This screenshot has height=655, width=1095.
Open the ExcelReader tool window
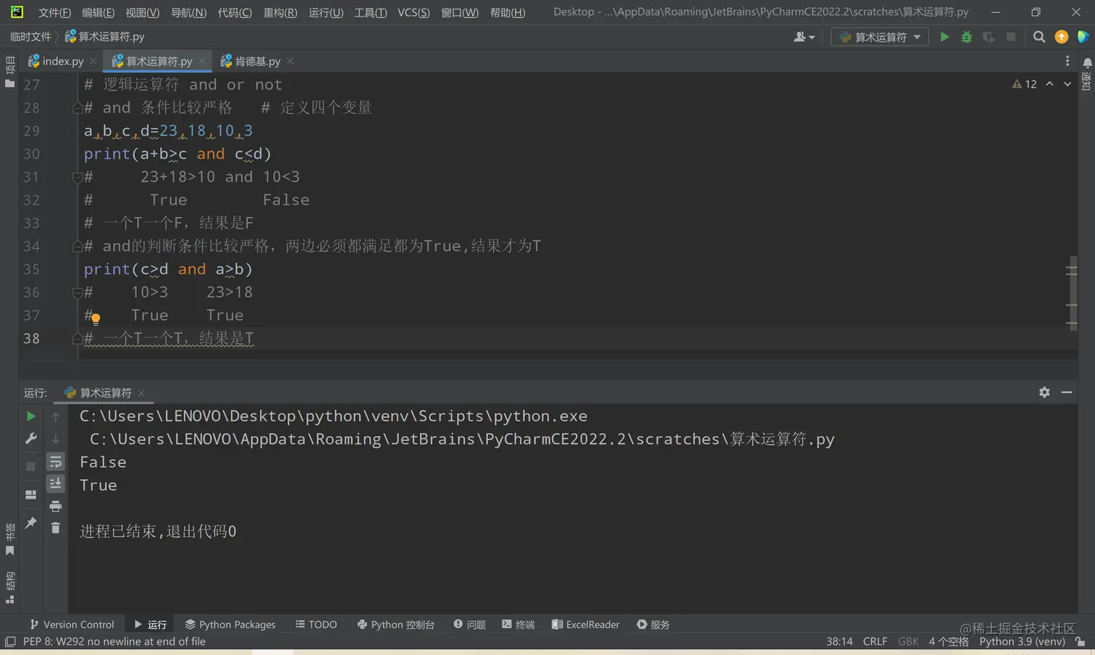[x=585, y=624]
